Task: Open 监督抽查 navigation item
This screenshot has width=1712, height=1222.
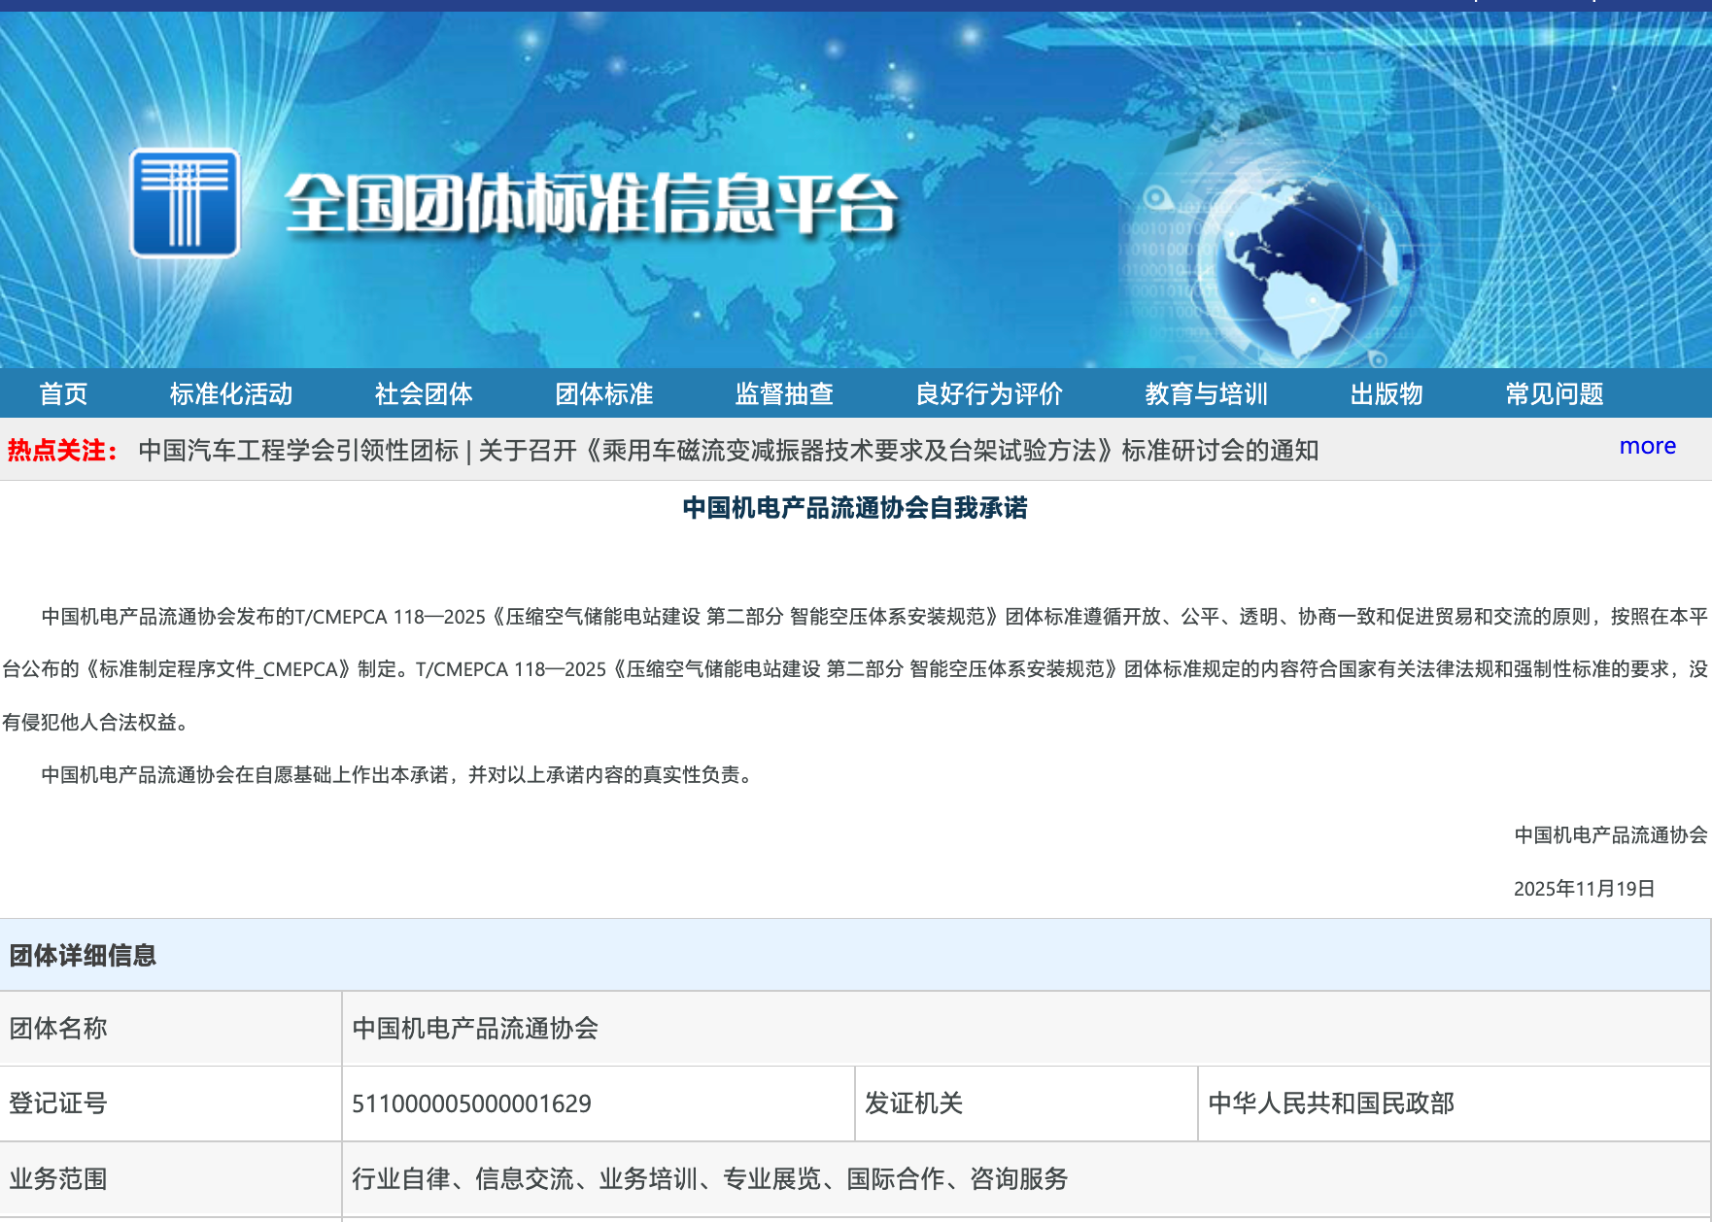Action: (x=784, y=393)
